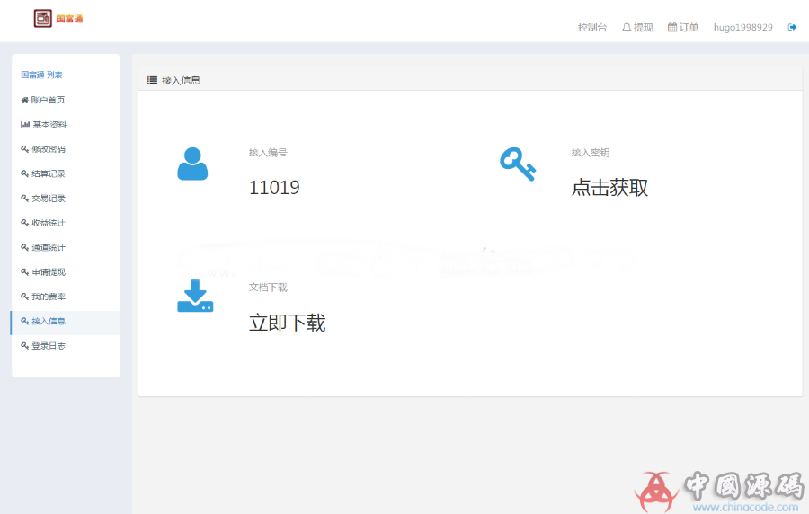Open 我的费率 in the sidebar

43,297
